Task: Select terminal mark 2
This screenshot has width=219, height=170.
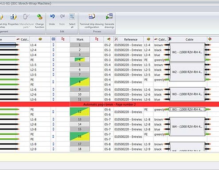Action: coord(80,50)
